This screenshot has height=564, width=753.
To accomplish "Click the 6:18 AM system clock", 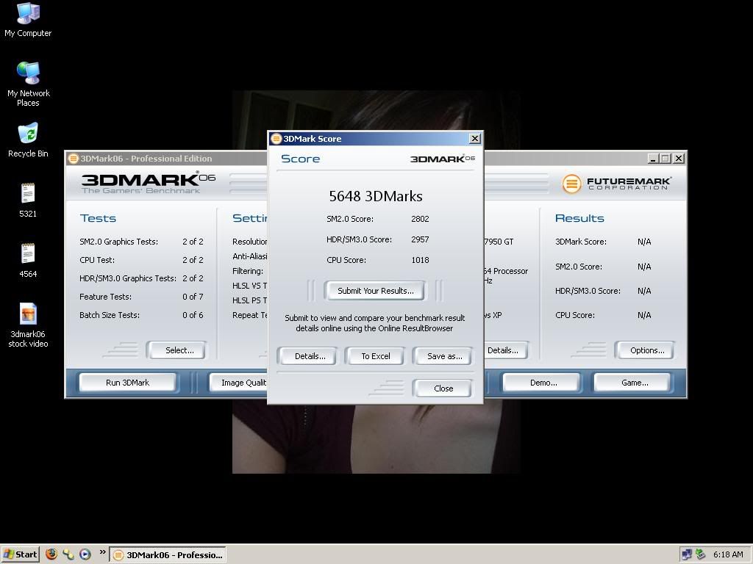I will [728, 554].
